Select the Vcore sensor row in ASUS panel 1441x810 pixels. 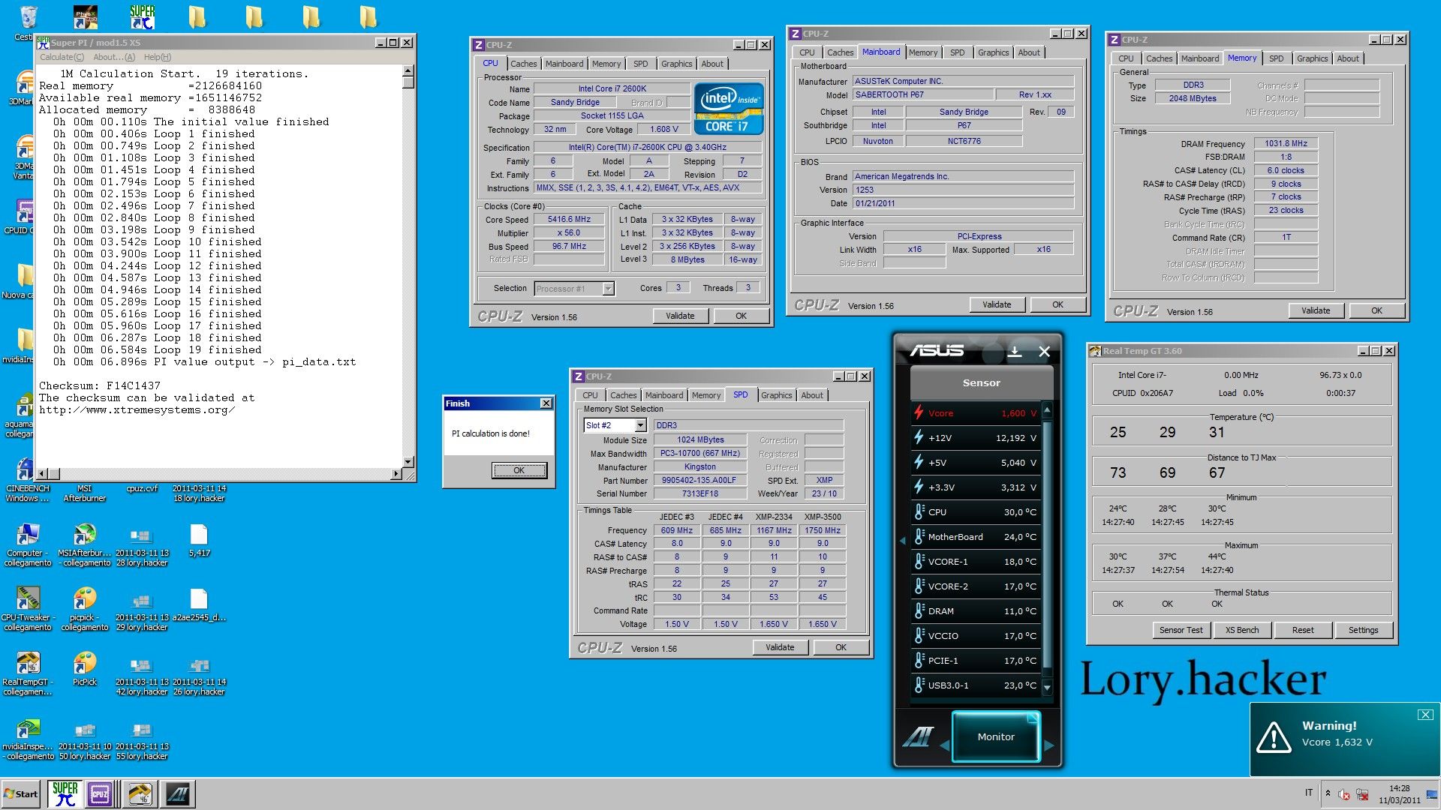tap(976, 413)
